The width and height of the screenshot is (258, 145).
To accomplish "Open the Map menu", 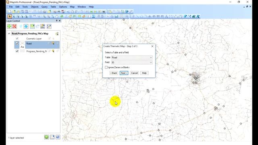I will click(x=72, y=7).
